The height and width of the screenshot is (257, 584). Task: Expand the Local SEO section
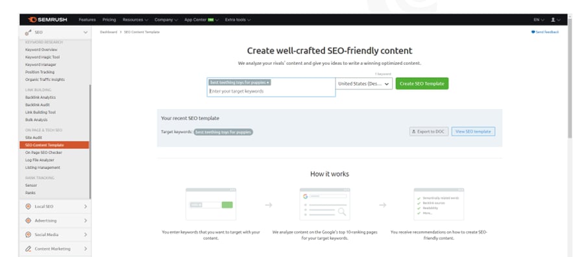pyautogui.click(x=85, y=206)
